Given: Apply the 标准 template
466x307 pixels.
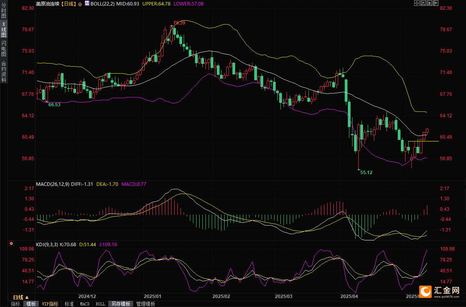Looking at the screenshot, I should pyautogui.click(x=69, y=304).
